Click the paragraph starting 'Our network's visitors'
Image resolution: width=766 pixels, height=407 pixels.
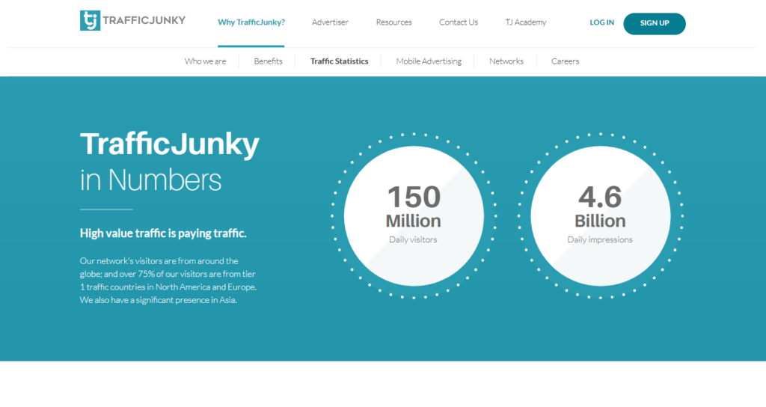(x=168, y=281)
